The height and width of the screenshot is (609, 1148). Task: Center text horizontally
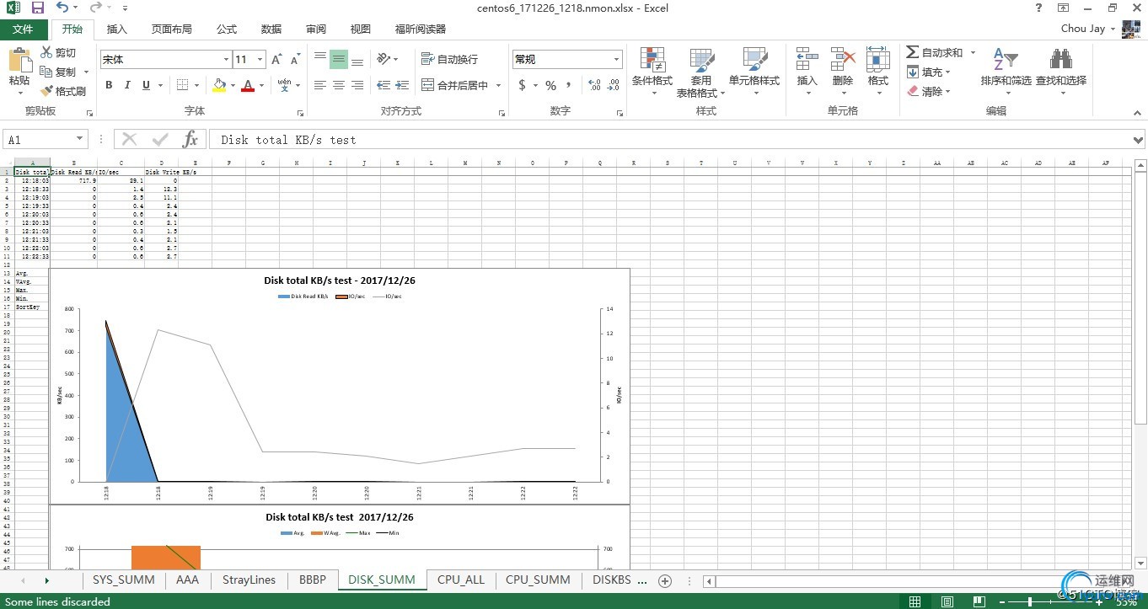pos(339,85)
